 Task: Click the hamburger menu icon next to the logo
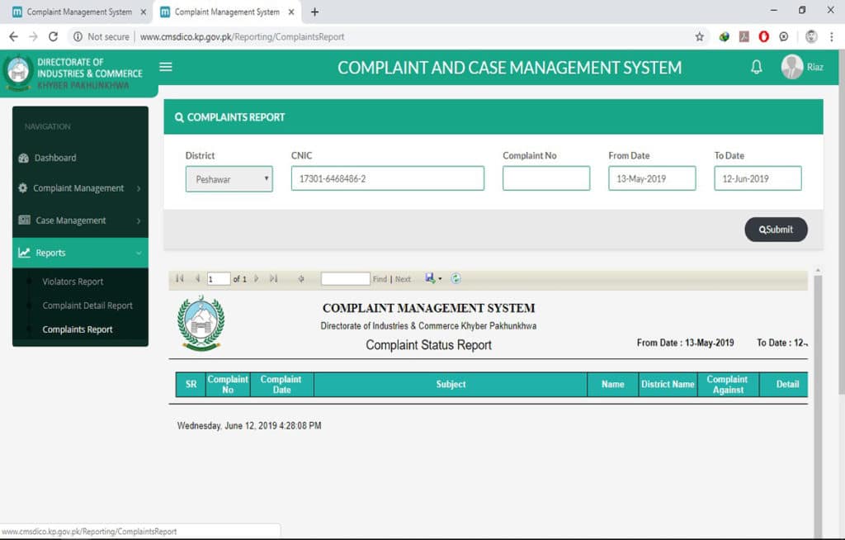tap(165, 67)
